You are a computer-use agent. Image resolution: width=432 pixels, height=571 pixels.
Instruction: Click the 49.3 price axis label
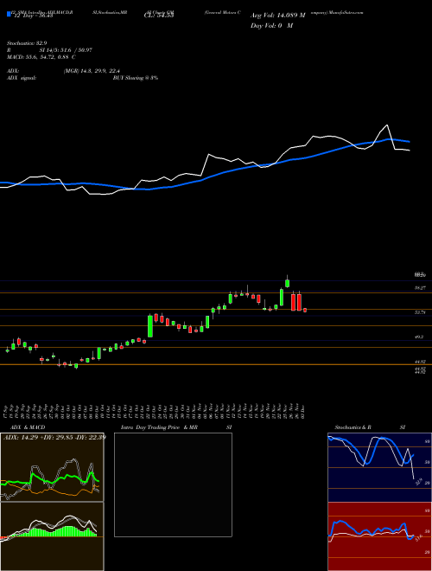(x=420, y=337)
